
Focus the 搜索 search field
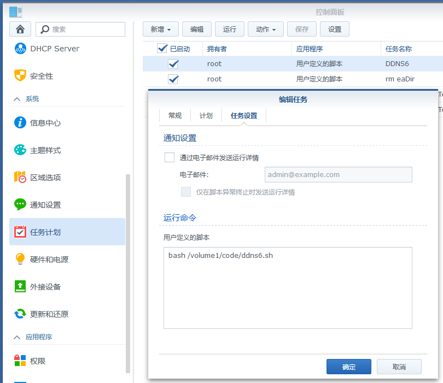(80, 29)
